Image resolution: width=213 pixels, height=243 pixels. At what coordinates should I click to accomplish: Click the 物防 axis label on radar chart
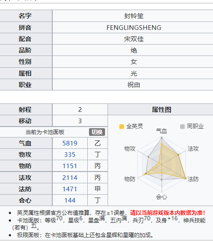130,179
